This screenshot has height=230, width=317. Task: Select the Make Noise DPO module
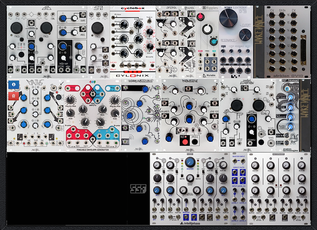coord(47,42)
